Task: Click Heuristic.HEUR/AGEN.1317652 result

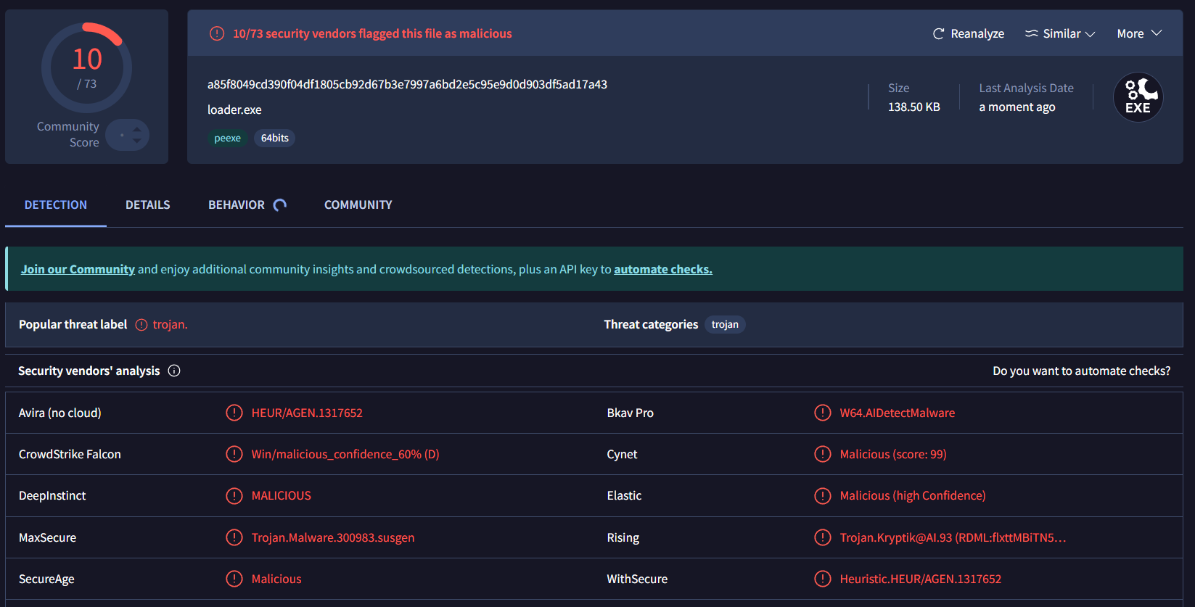Action: 921,579
